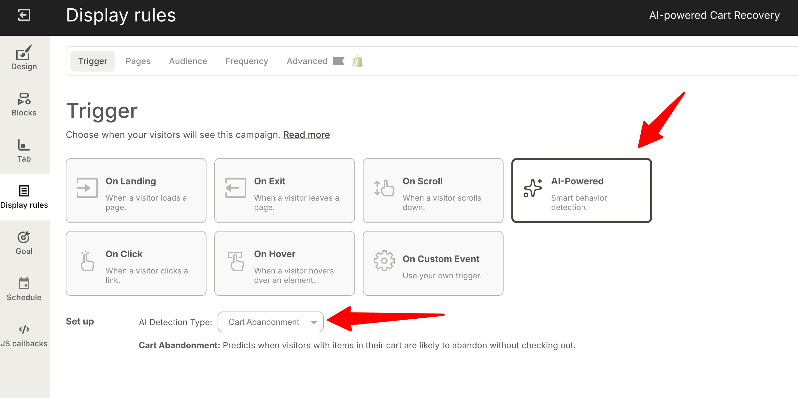Screen dimensions: 798x398
Task: Click the Cart Abandonment dropdown arrow
Action: pyautogui.click(x=314, y=322)
